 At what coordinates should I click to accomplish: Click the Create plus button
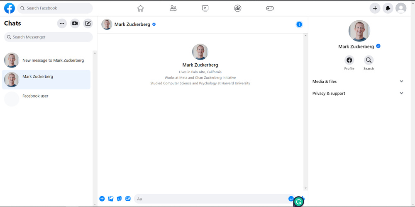[x=375, y=8]
